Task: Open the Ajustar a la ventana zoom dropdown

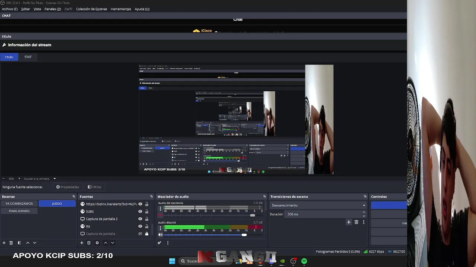Action: 40,179
